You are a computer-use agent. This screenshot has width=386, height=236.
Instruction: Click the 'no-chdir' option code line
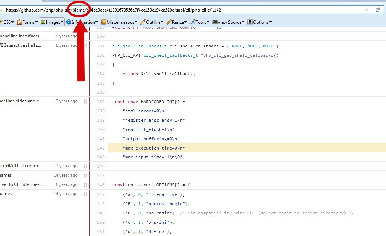[149, 213]
